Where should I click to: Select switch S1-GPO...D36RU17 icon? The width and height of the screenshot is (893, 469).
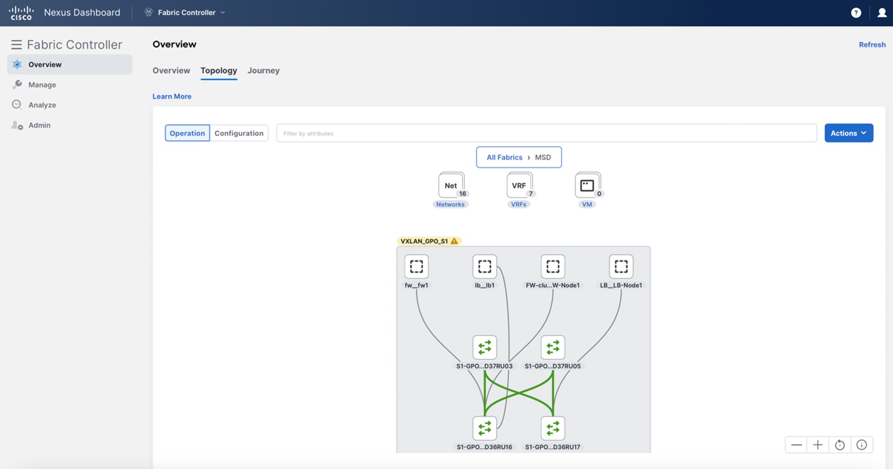click(553, 428)
